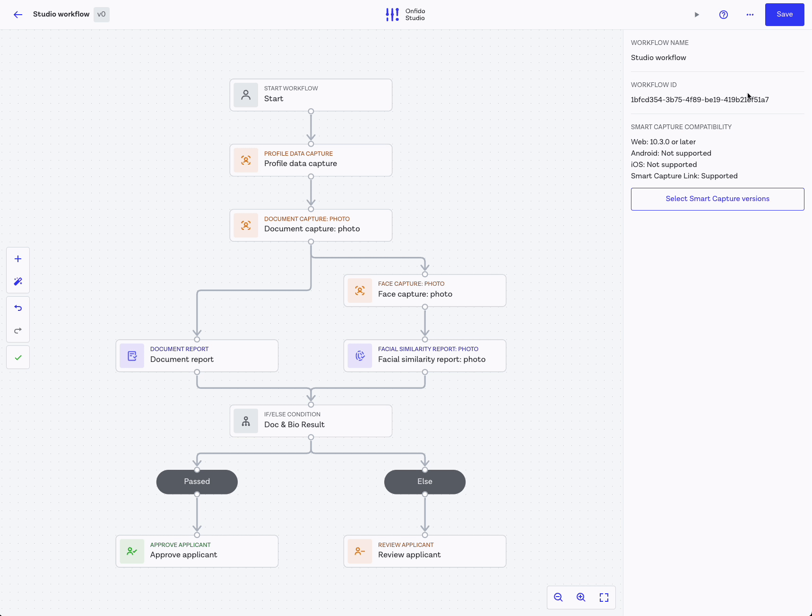Add a new task with plus icon
812x616 pixels.
click(x=18, y=259)
